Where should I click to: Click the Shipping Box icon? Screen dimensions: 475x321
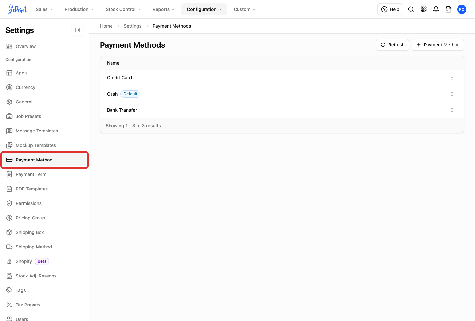pos(9,232)
